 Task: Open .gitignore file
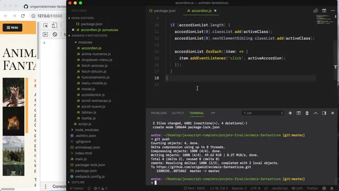pos(83,142)
